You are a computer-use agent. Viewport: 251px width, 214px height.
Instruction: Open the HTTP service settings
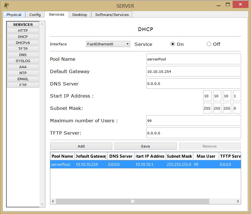pos(23,30)
